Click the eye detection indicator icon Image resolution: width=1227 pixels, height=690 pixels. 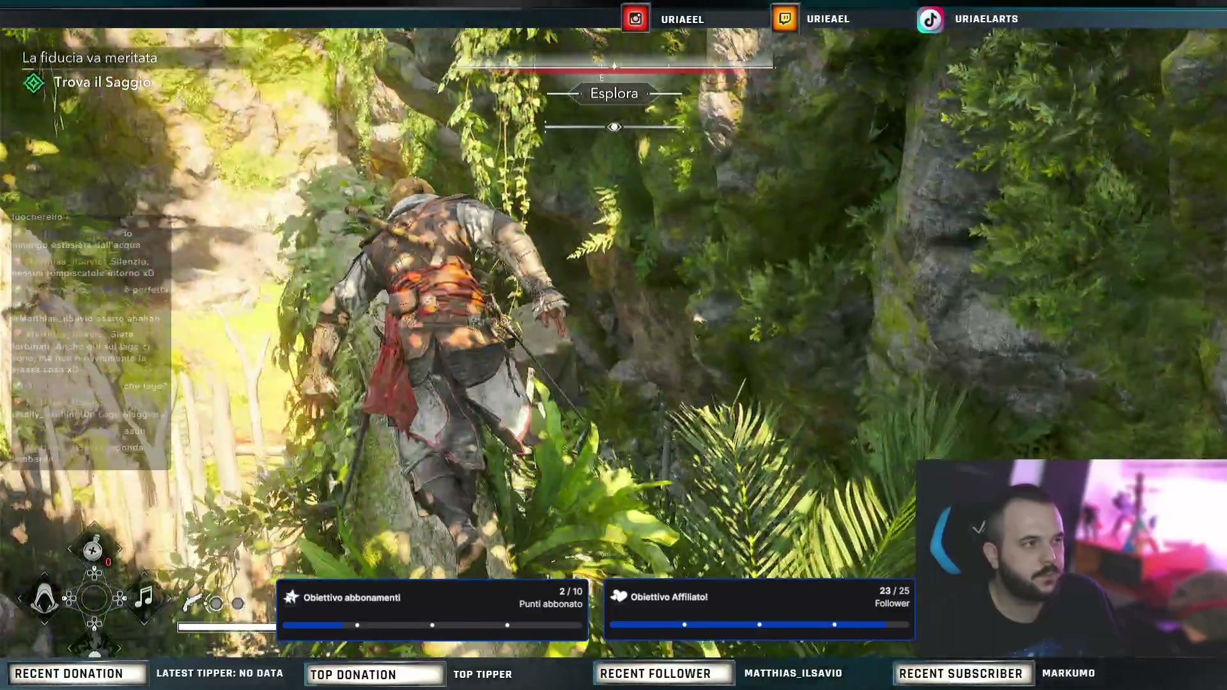tap(614, 127)
